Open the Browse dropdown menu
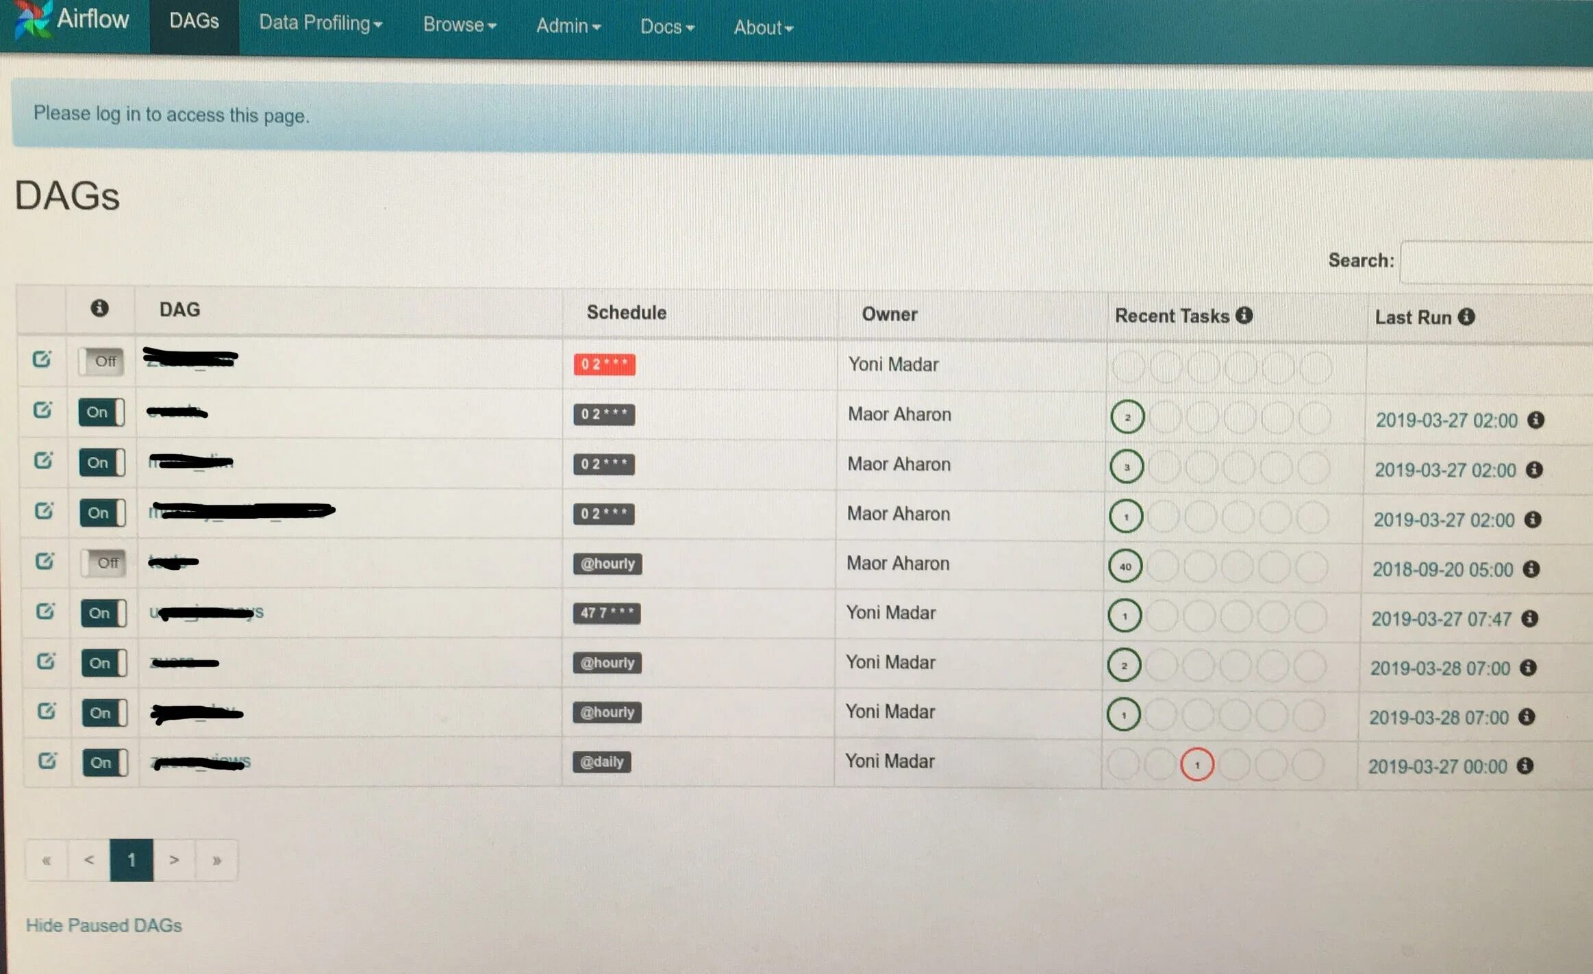Screen dimensions: 1593x974 click(x=459, y=25)
